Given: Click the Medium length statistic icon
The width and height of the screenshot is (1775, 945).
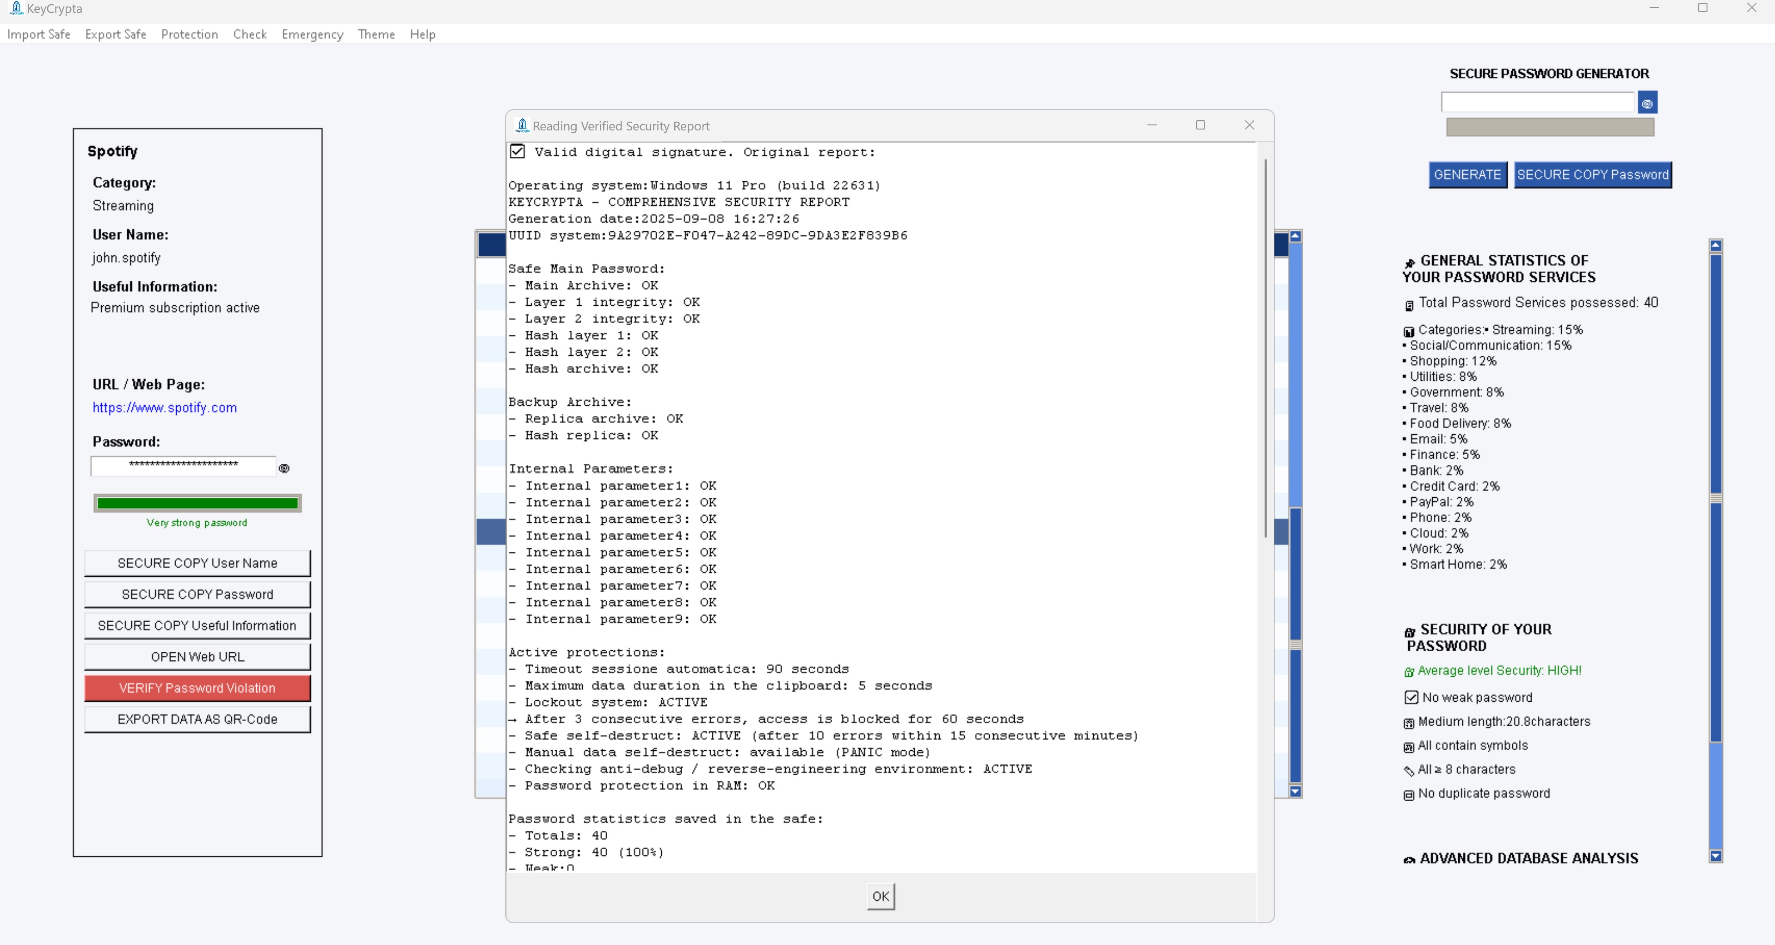Looking at the screenshot, I should tap(1409, 723).
